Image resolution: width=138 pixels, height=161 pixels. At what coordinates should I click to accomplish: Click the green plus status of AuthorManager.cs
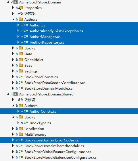[x=22, y=37]
